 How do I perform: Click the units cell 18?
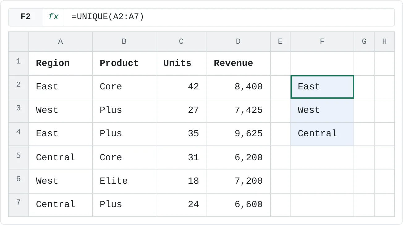click(181, 182)
